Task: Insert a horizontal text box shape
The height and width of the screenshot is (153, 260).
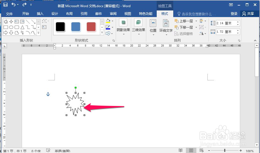Action: click(17, 21)
